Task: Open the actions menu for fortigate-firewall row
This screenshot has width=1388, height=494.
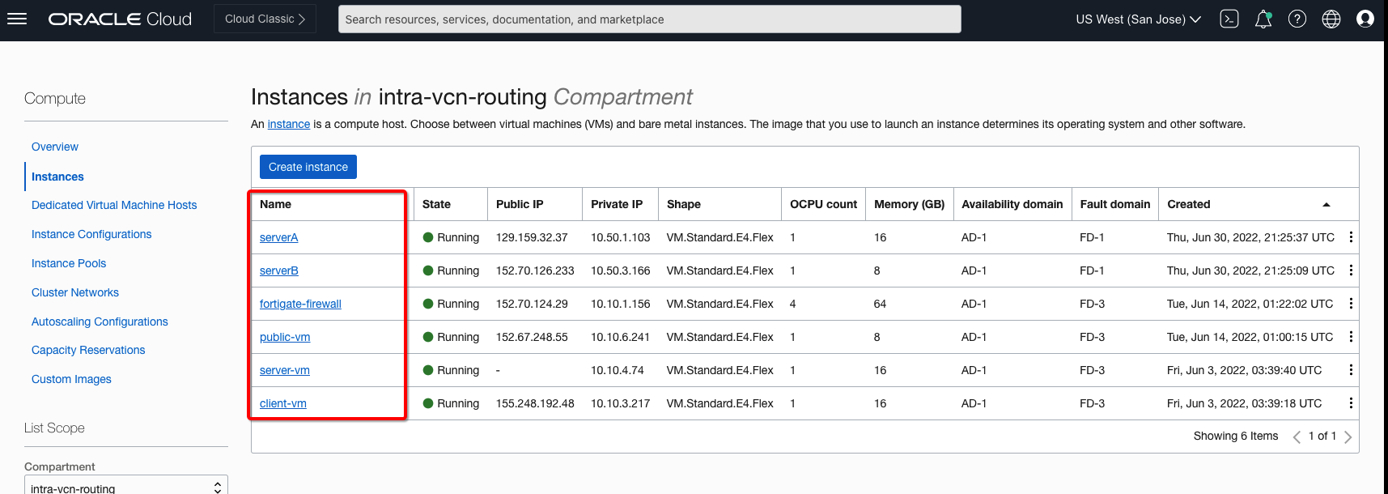Action: [x=1351, y=304]
